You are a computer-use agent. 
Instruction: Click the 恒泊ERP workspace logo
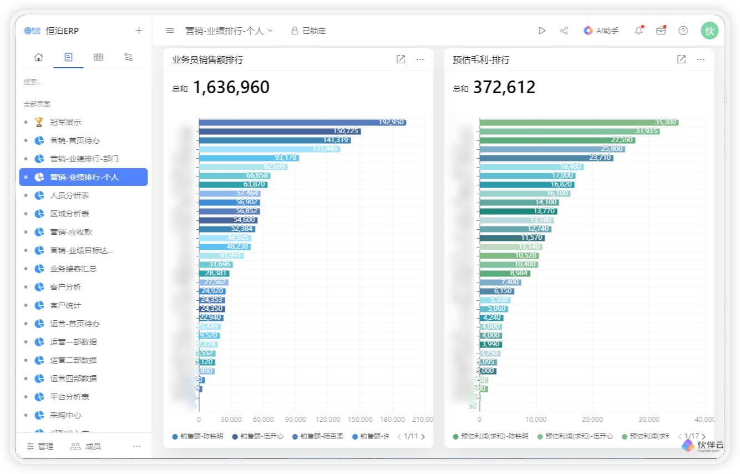pyautogui.click(x=32, y=31)
